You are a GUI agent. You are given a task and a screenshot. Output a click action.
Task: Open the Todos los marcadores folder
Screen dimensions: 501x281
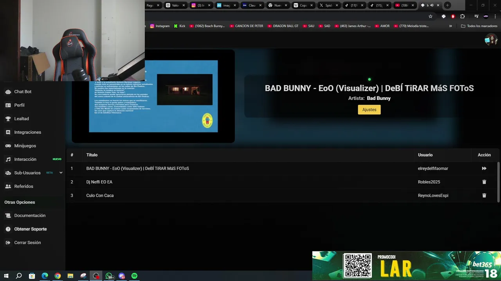[479, 26]
